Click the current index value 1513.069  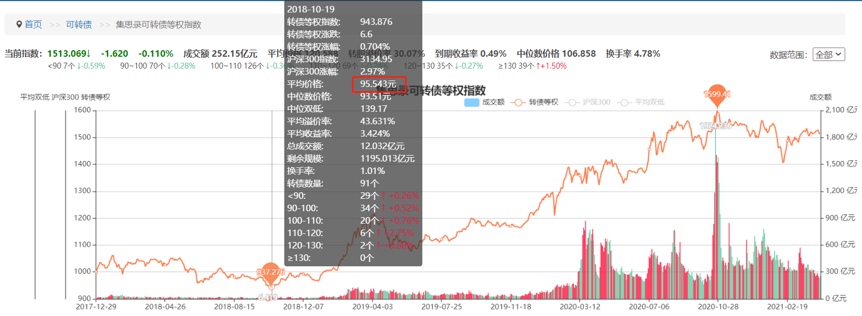point(67,53)
